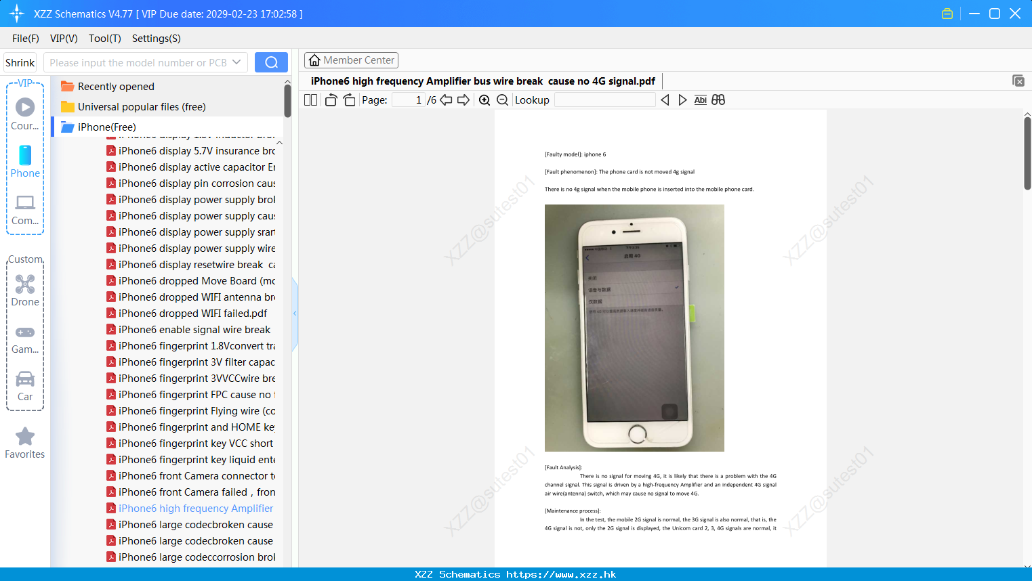This screenshot has height=581, width=1032.
Task: Open iPhone6 fingerprint Flying wire file
Action: click(x=191, y=411)
